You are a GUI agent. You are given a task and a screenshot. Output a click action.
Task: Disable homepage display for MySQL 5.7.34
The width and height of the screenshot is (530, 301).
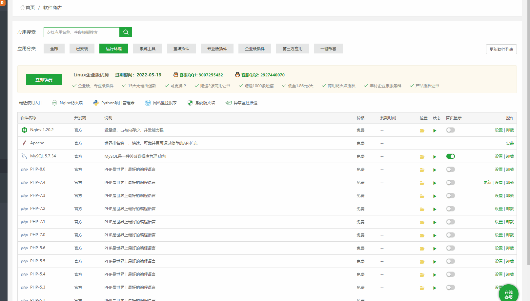click(451, 156)
